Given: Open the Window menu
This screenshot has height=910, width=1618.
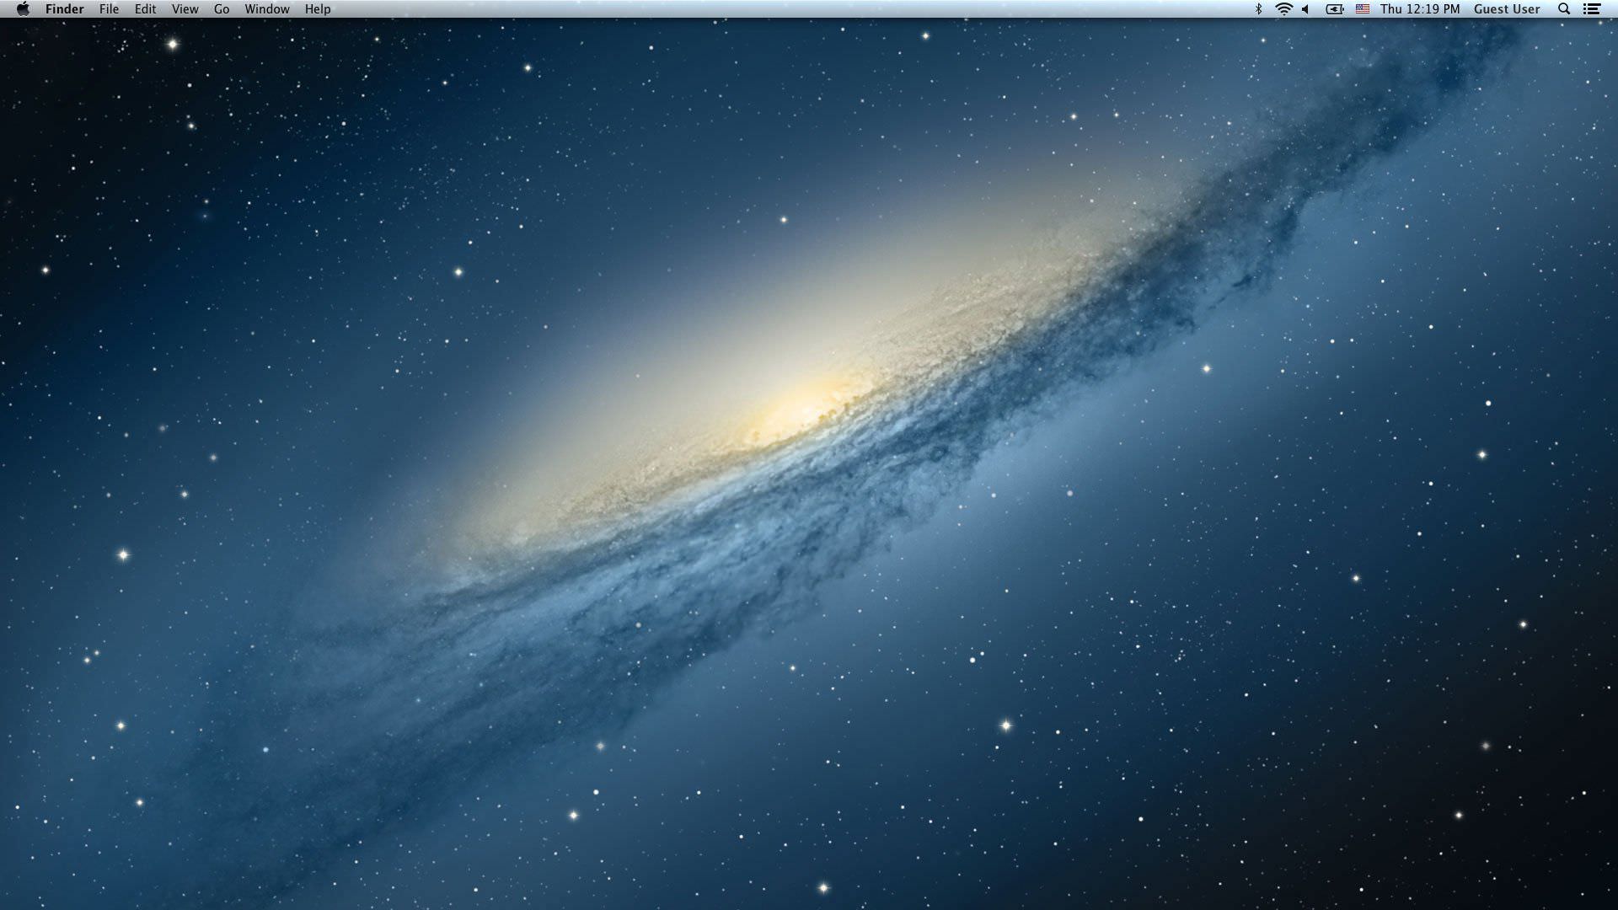Looking at the screenshot, I should [x=266, y=9].
